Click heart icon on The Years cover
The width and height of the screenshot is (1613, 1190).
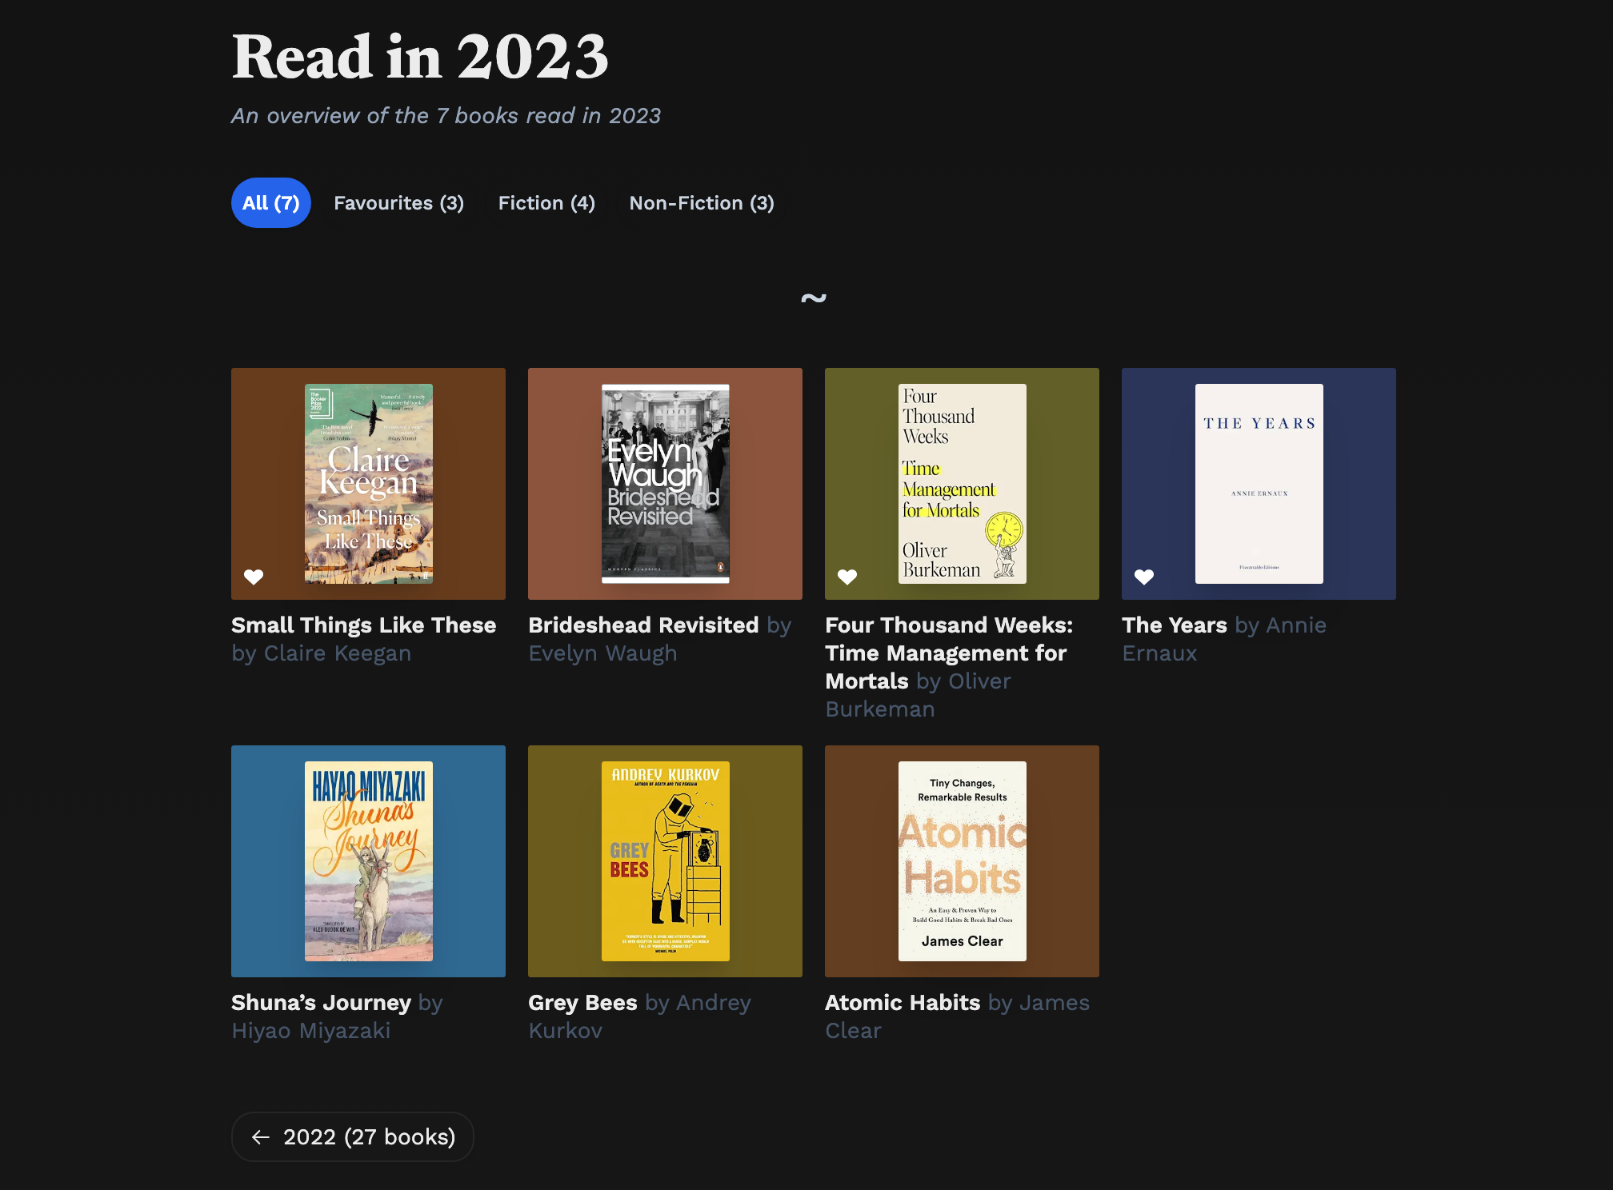pos(1144,577)
